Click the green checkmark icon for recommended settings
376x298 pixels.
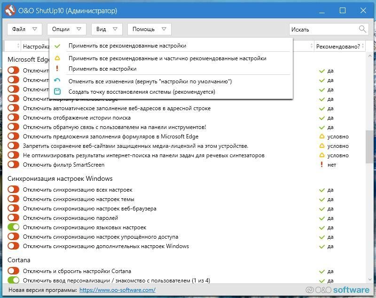(57, 46)
